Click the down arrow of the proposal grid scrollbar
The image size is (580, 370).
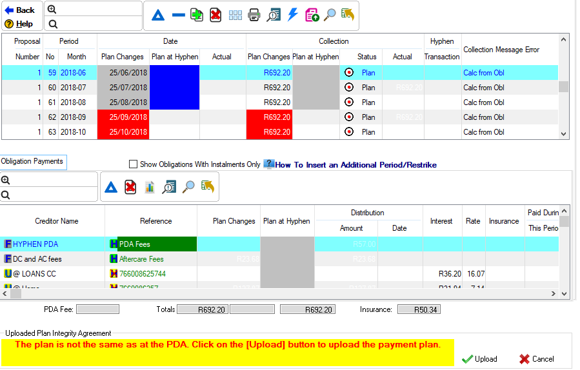pos(564,134)
